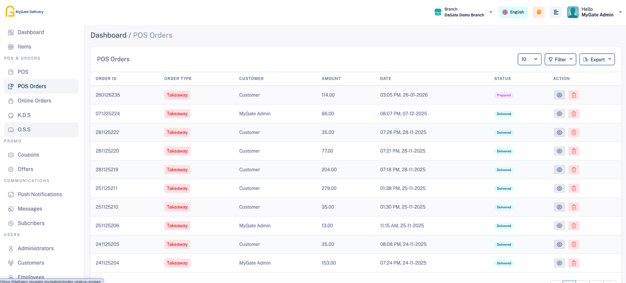Click the Dashboard breadcrumb link
Image resolution: width=626 pixels, height=283 pixels.
[x=108, y=35]
